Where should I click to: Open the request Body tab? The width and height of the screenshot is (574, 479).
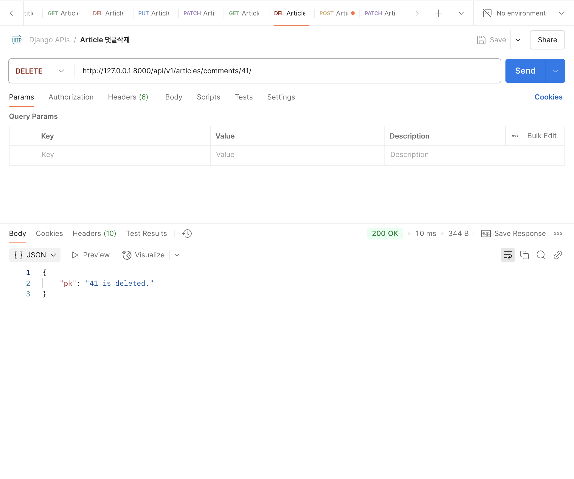174,97
